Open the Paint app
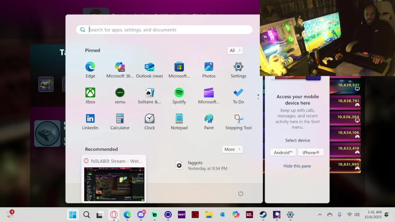 [x=209, y=122]
